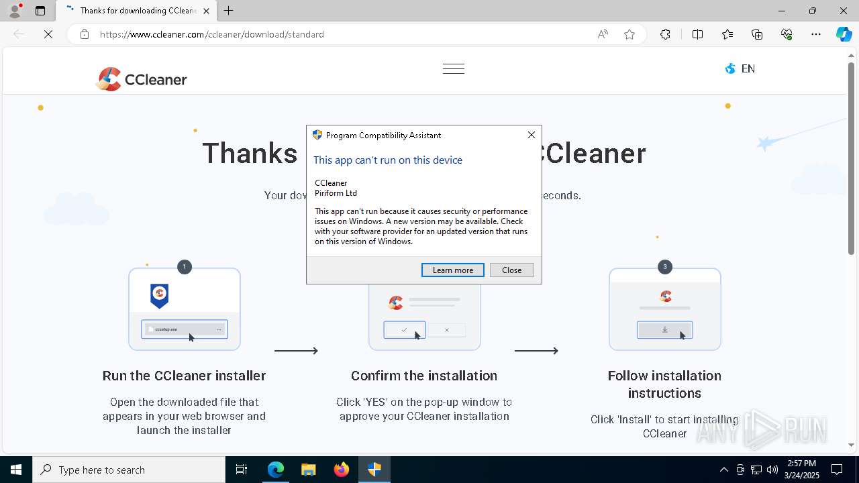
Task: Open Tab actions menu icon
Action: point(40,11)
